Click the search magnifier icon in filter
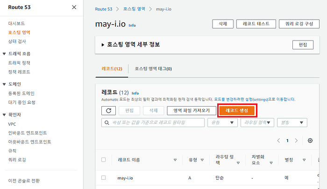Screen dimensions: 327x189 point(107,123)
